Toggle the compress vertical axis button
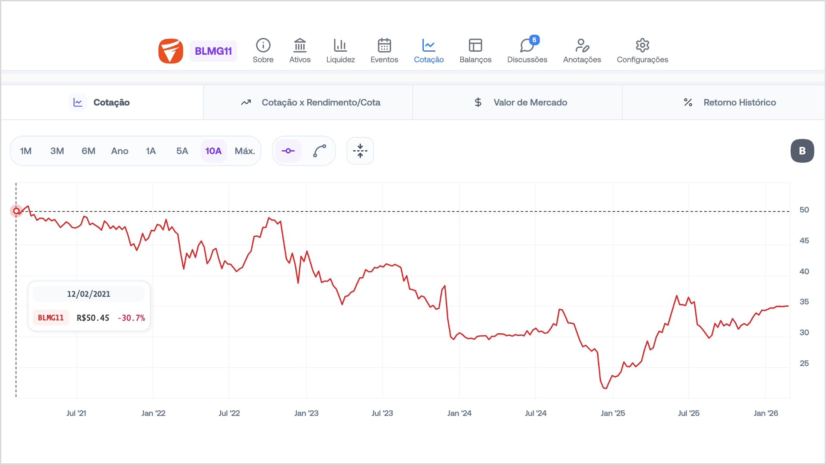The height and width of the screenshot is (465, 826). pyautogui.click(x=360, y=151)
